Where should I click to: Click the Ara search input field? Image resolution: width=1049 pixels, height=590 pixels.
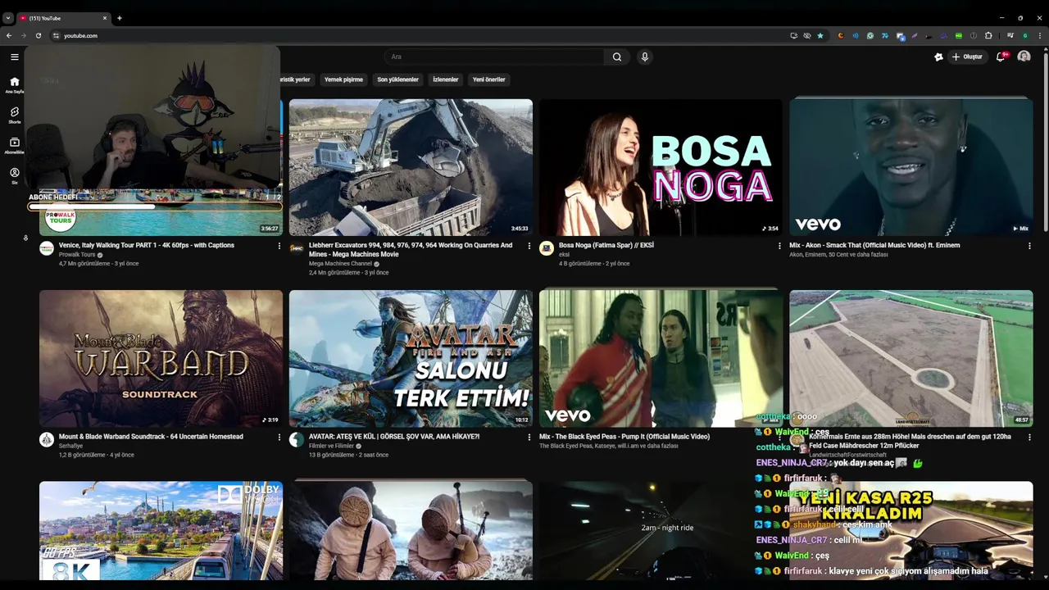[494, 57]
